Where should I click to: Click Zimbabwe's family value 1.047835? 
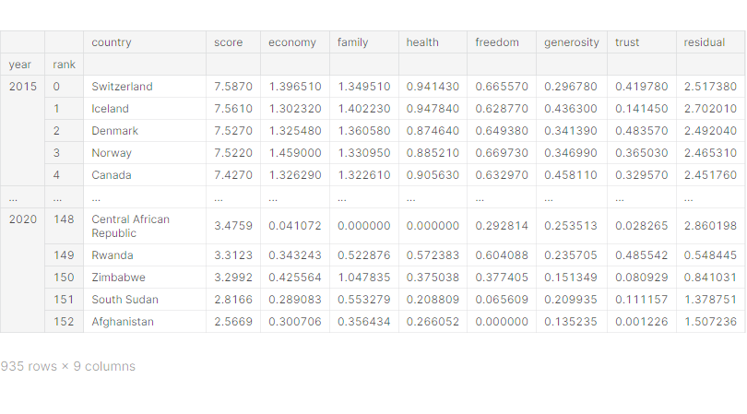tap(364, 278)
